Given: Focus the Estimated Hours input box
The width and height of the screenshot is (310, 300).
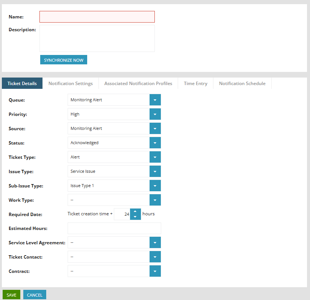Looking at the screenshot, I should pyautogui.click(x=114, y=228).
